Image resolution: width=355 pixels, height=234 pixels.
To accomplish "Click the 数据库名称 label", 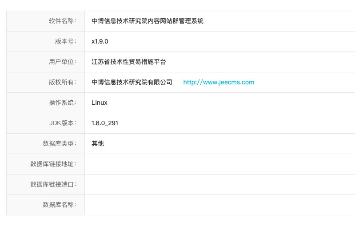I will (60, 205).
